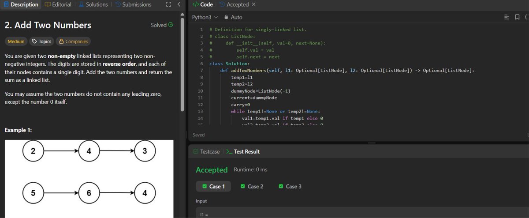
Task: Click the Example 1 linked list image
Action: tap(89, 179)
